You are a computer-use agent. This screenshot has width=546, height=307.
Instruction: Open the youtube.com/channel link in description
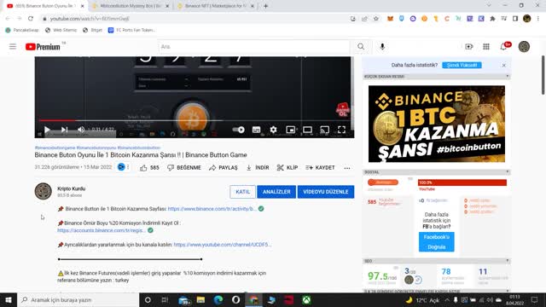222,245
